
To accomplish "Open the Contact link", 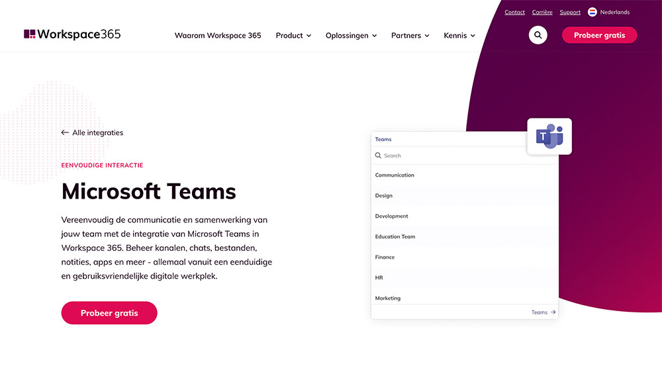I will [514, 12].
